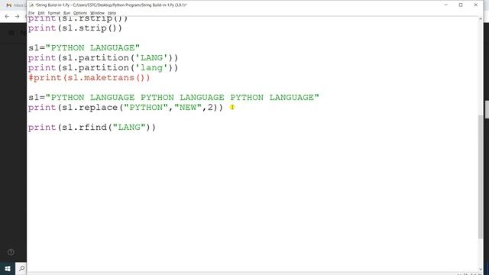The width and height of the screenshot is (489, 275).
Task: Click the print(s1.replace("PYTHON","NEW",2)) line
Action: click(x=125, y=108)
